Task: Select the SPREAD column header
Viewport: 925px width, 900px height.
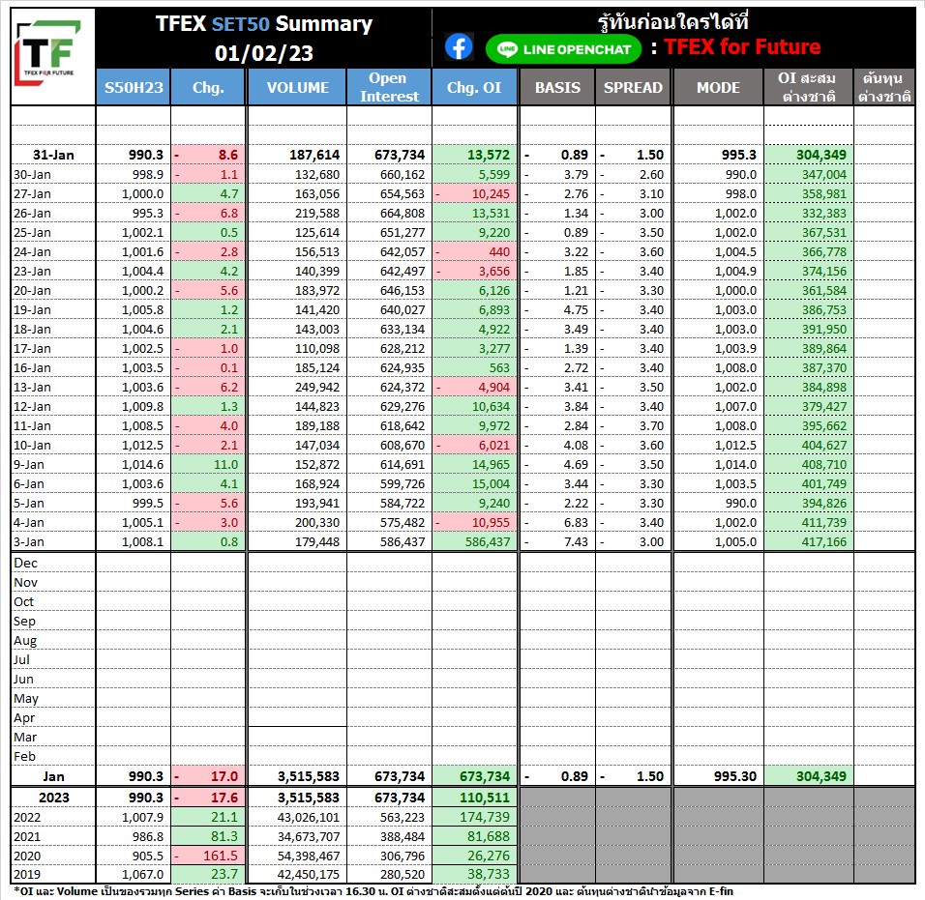Action: (633, 87)
